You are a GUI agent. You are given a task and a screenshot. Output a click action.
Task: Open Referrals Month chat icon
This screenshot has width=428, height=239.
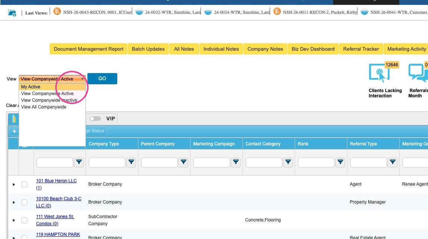tap(418, 73)
